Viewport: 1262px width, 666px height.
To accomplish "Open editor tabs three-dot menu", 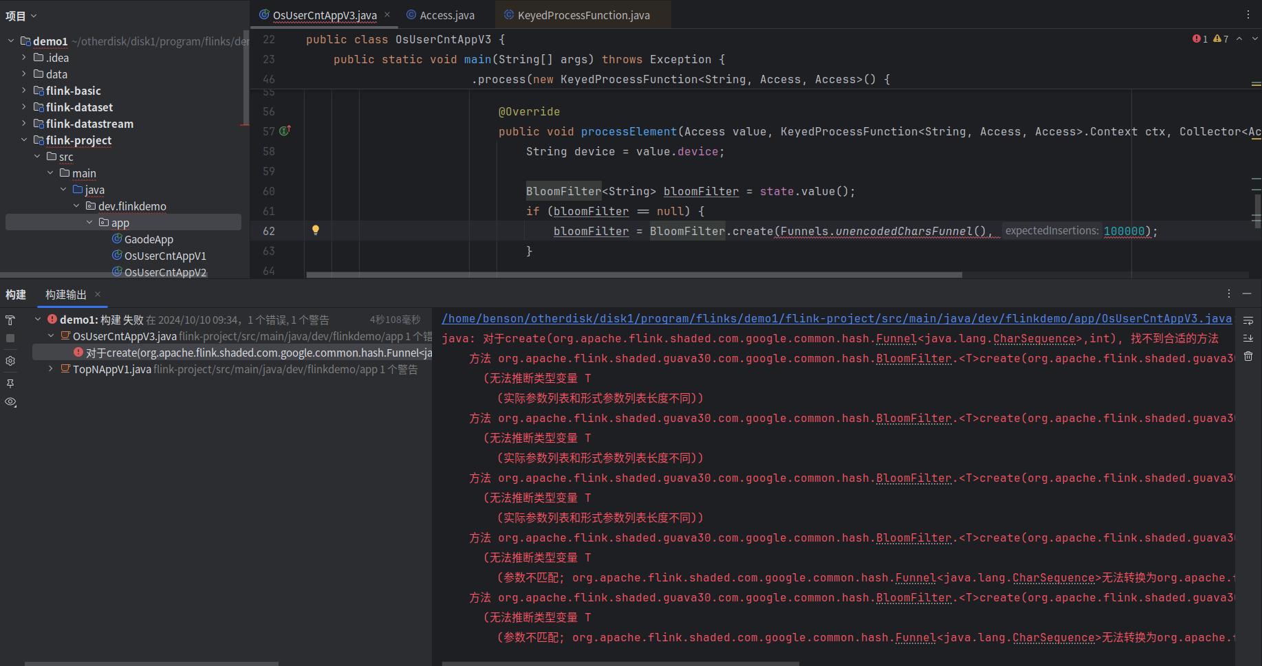I will point(1248,14).
